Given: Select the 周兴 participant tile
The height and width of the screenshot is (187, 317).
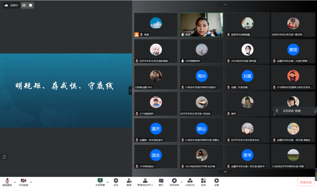Looking at the screenshot, I should 202,77.
